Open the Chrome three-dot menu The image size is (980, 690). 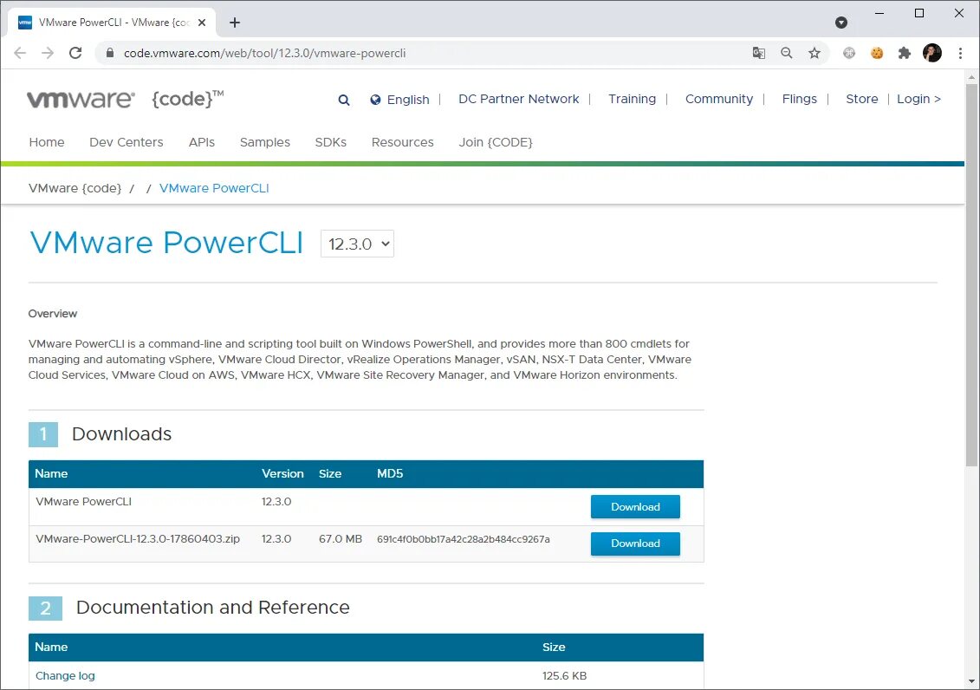pyautogui.click(x=961, y=53)
